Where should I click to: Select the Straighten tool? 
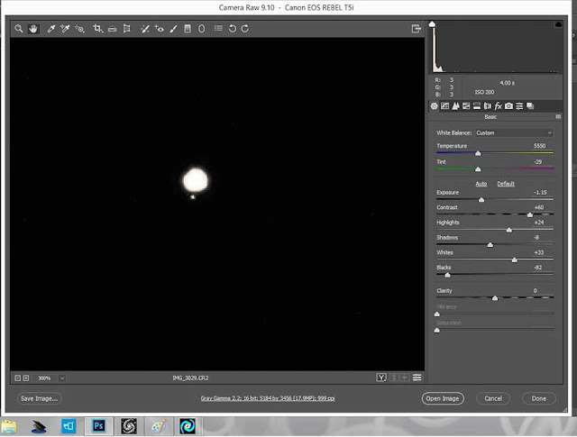coord(112,28)
